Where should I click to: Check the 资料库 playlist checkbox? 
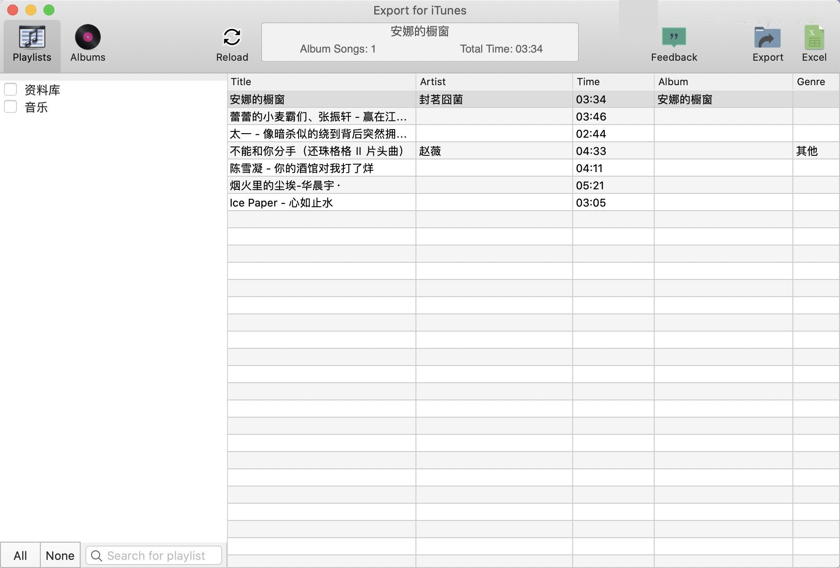coord(10,89)
